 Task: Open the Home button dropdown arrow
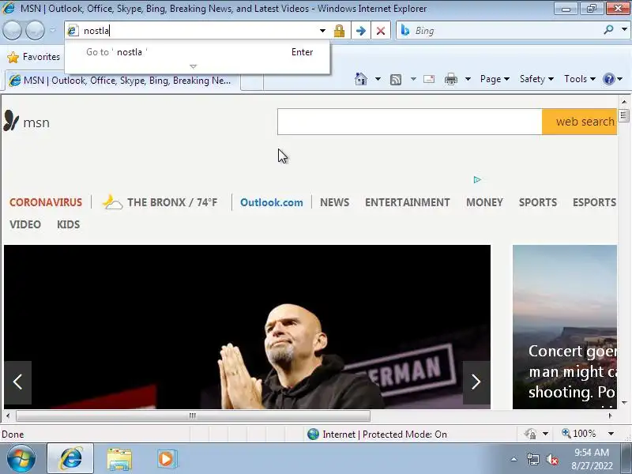coord(378,79)
